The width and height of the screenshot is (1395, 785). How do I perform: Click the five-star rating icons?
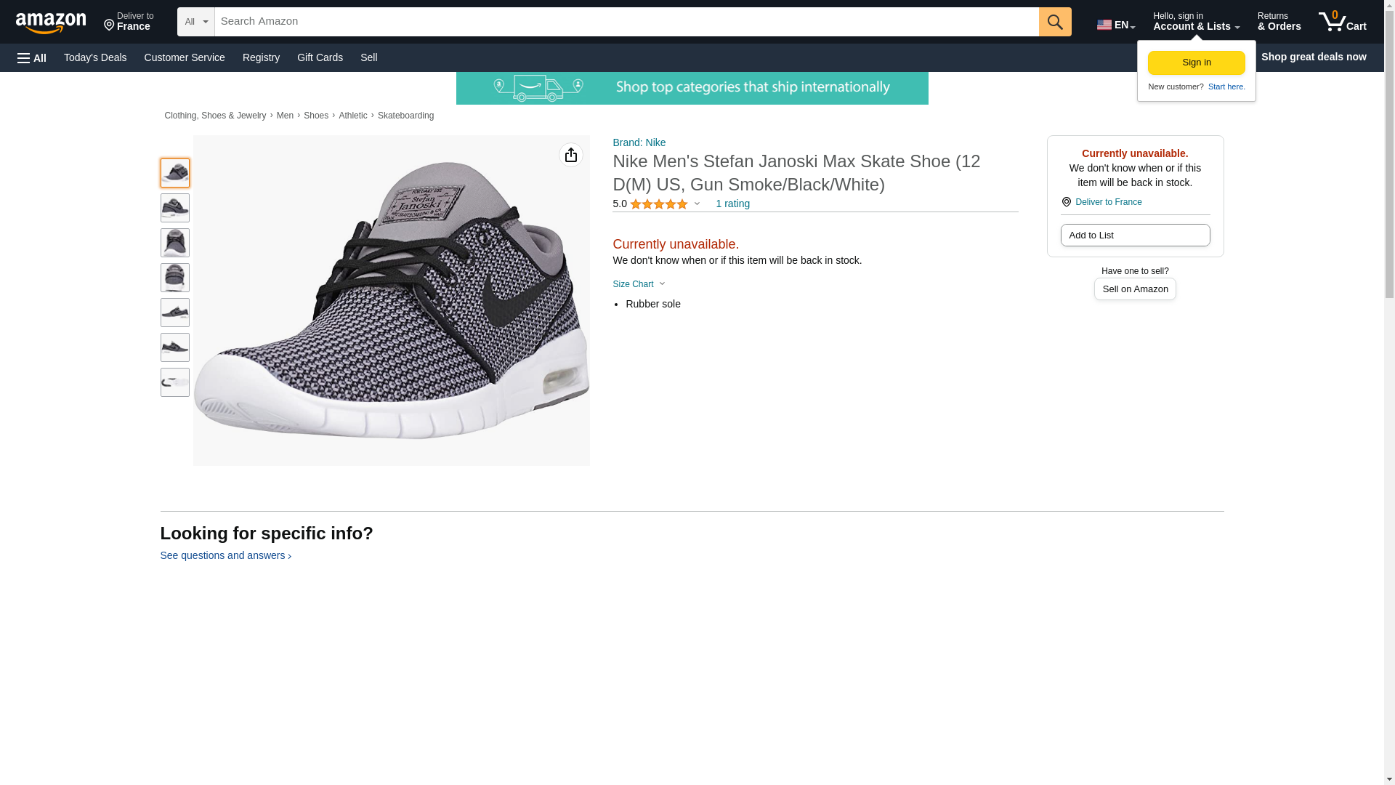click(x=658, y=204)
